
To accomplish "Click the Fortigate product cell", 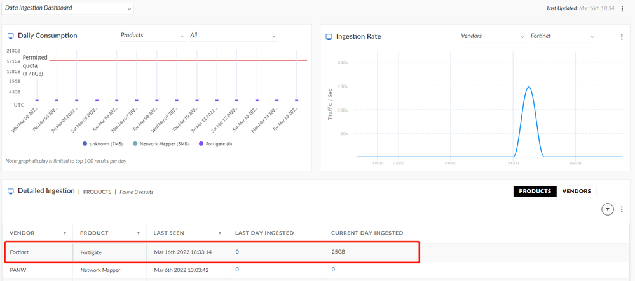I will pyautogui.click(x=109, y=252).
